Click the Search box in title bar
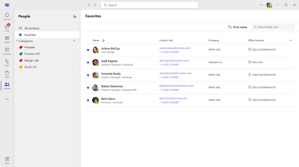The width and height of the screenshot is (299, 167). point(150,5)
